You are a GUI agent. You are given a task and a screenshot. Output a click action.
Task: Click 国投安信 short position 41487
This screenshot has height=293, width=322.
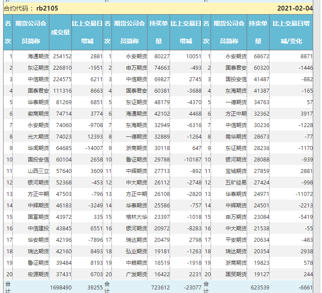click(261, 79)
